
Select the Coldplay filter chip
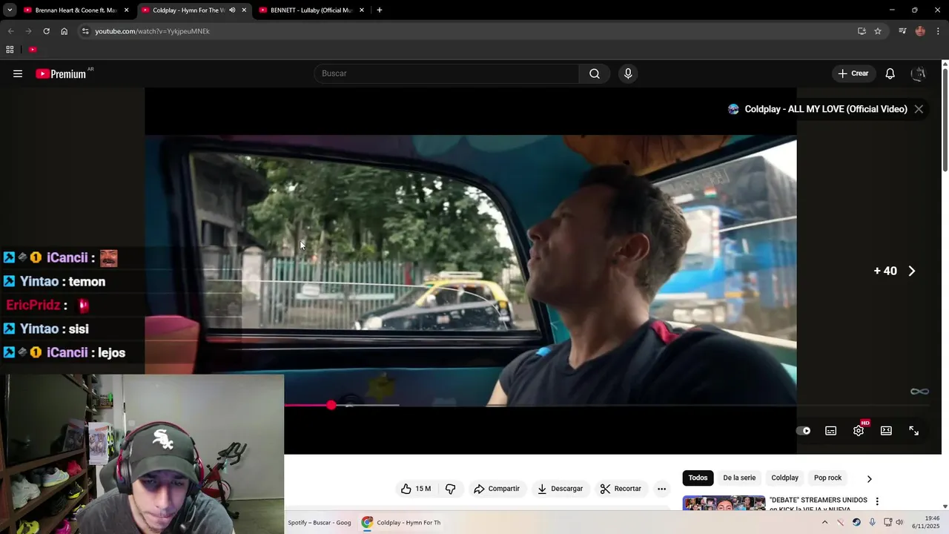(784, 478)
